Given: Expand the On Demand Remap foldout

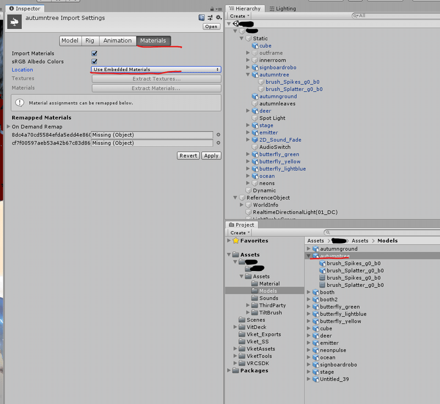Looking at the screenshot, I should pyautogui.click(x=8, y=127).
